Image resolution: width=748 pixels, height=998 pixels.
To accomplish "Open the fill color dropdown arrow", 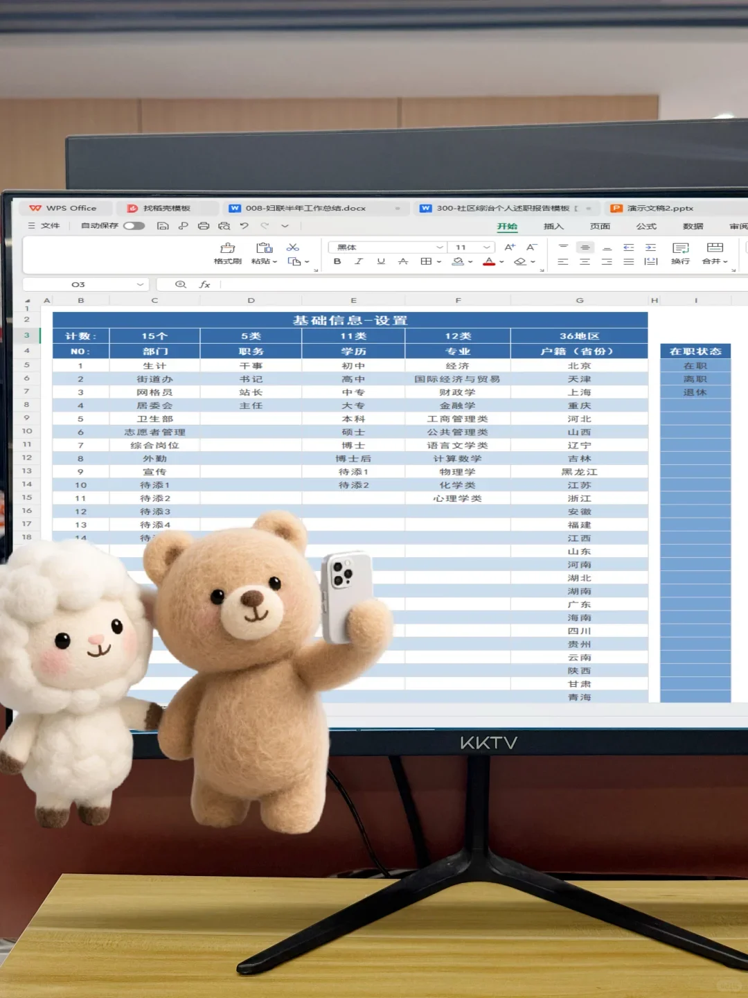I will [470, 262].
